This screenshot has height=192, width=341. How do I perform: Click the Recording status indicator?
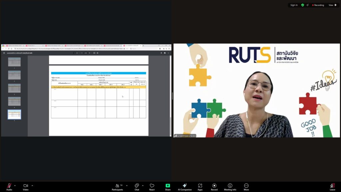(x=318, y=5)
